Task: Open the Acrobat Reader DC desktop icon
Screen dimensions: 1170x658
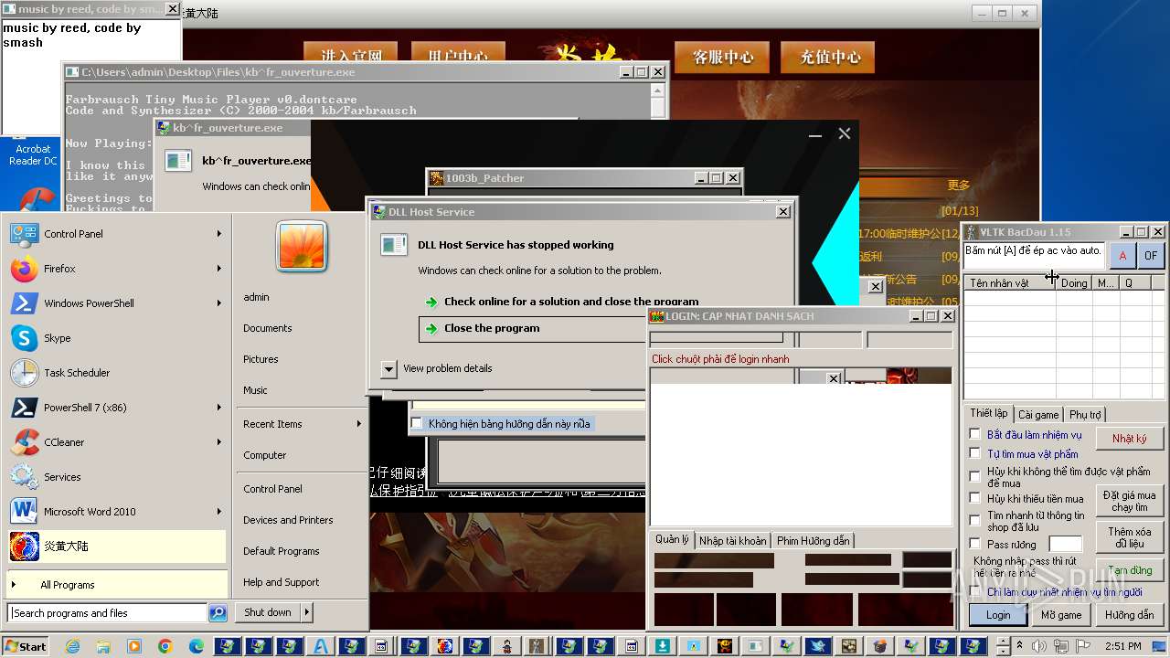Action: (x=32, y=173)
